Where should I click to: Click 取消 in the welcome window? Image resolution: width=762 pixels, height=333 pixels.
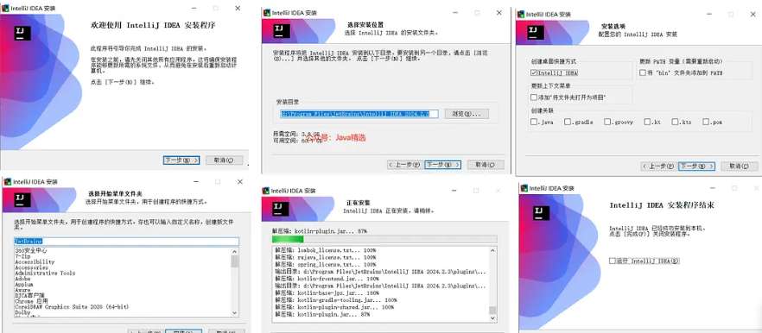coord(224,160)
